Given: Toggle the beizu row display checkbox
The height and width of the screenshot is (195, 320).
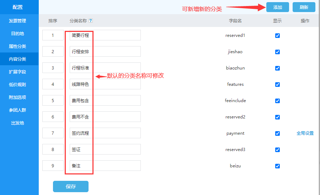Looking at the screenshot, I should [277, 166].
